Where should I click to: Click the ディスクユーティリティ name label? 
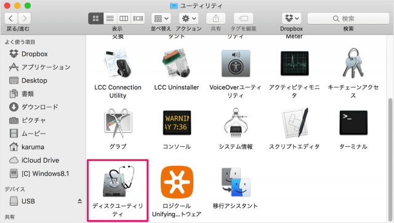[x=118, y=210]
